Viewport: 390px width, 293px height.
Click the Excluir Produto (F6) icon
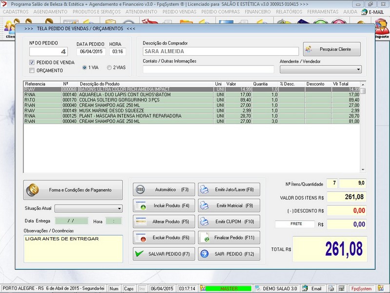141,238
